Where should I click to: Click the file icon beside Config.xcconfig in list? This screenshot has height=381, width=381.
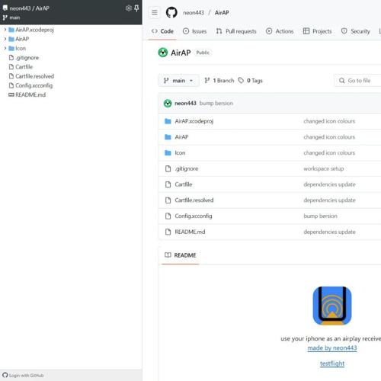pyautogui.click(x=168, y=216)
